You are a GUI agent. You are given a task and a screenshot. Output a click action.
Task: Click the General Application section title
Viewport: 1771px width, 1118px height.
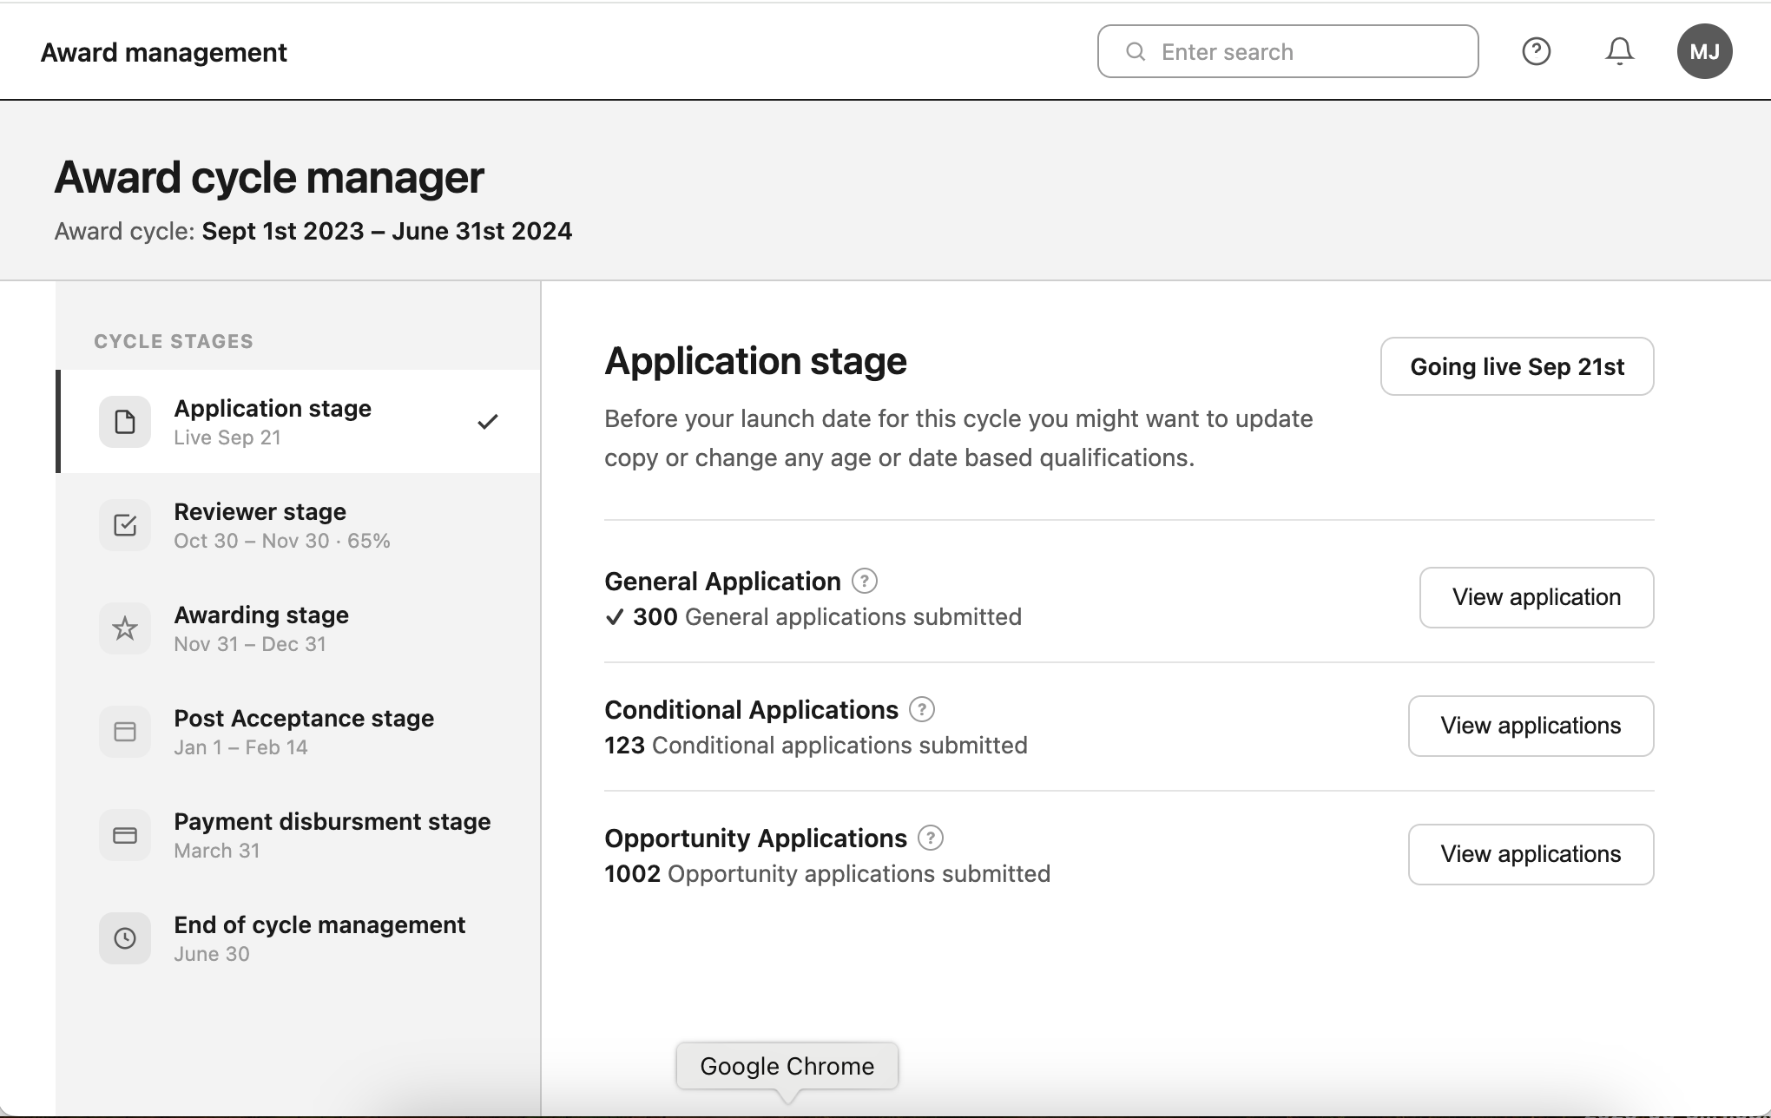click(x=722, y=582)
